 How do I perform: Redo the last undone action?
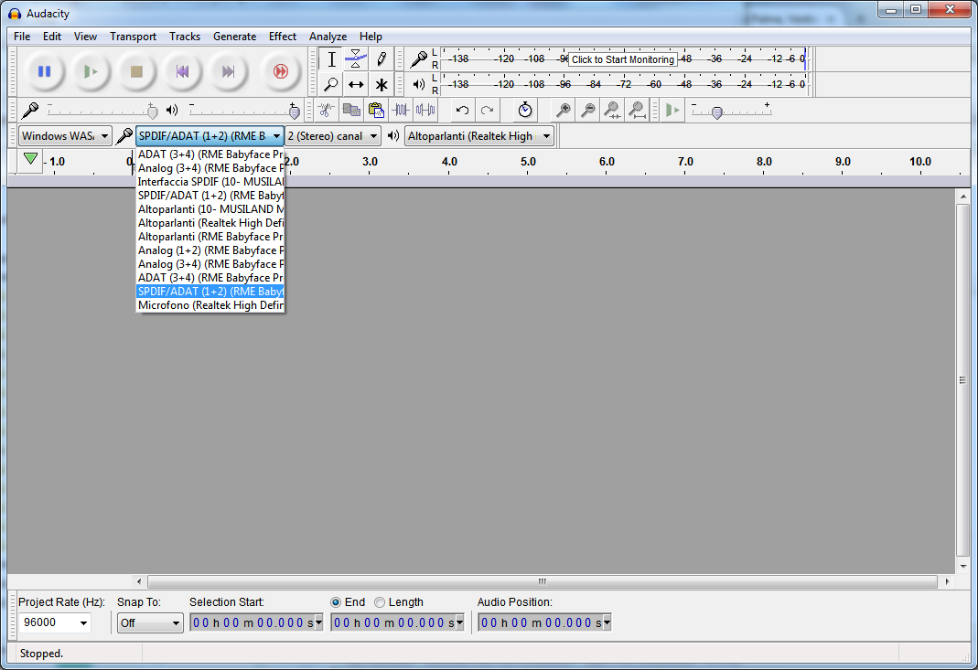[x=487, y=111]
